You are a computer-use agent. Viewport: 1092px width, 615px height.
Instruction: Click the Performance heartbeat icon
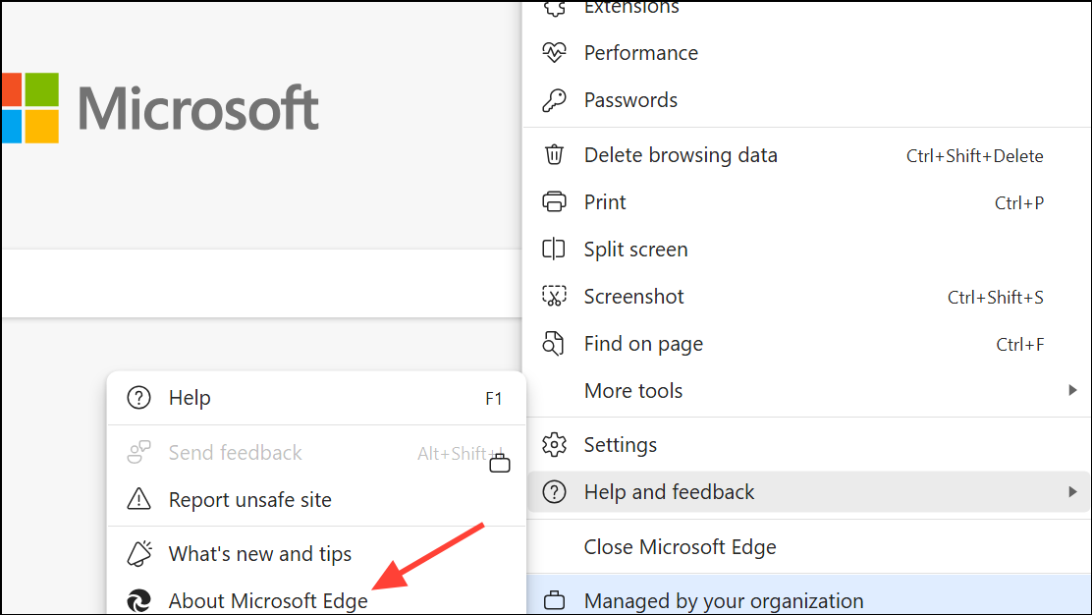[x=555, y=53]
